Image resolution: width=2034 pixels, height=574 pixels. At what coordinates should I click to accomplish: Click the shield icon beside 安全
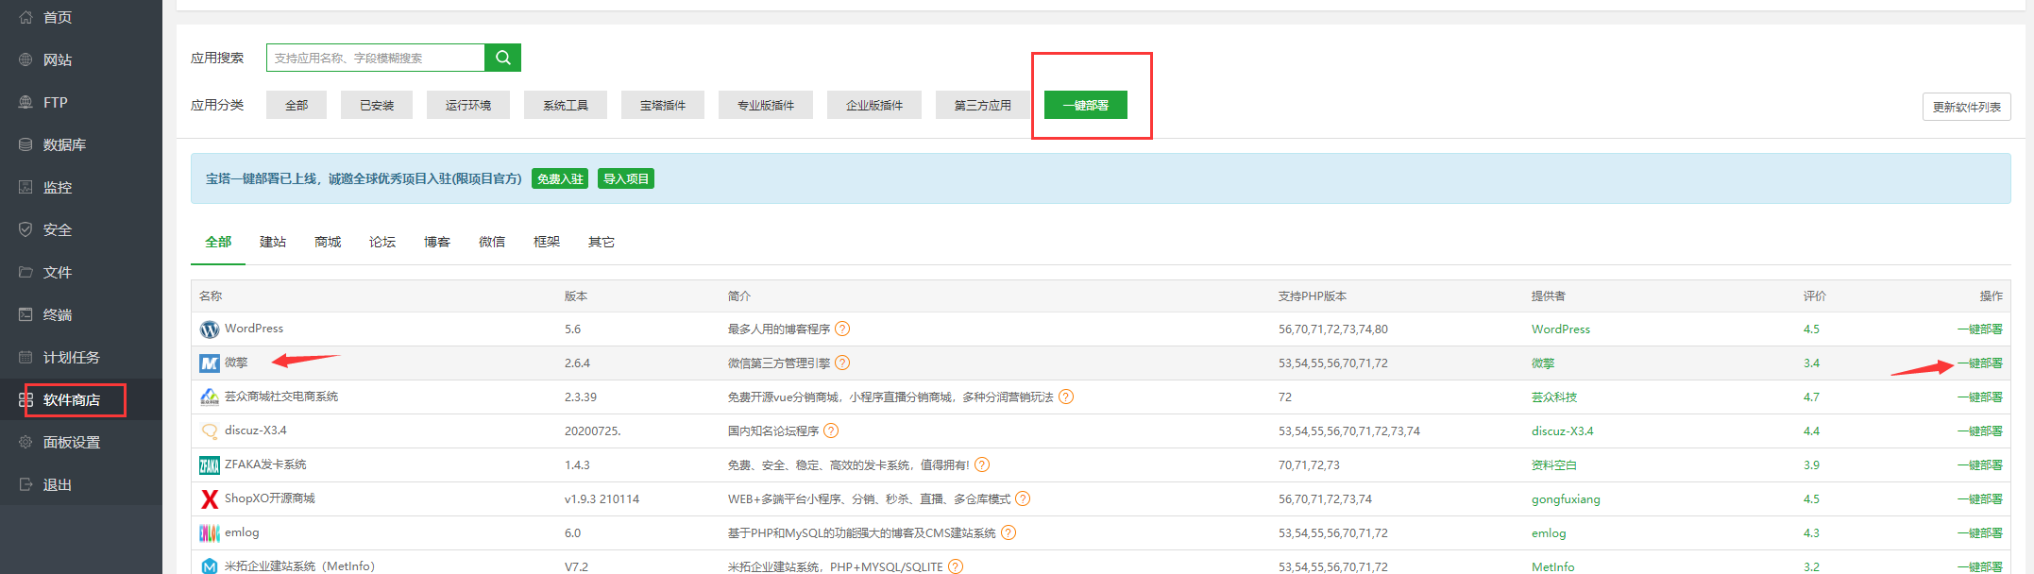point(25,229)
